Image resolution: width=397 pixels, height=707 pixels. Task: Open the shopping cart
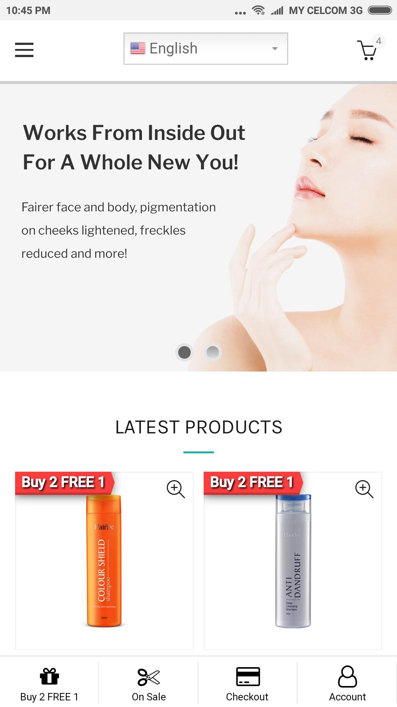coord(367,50)
